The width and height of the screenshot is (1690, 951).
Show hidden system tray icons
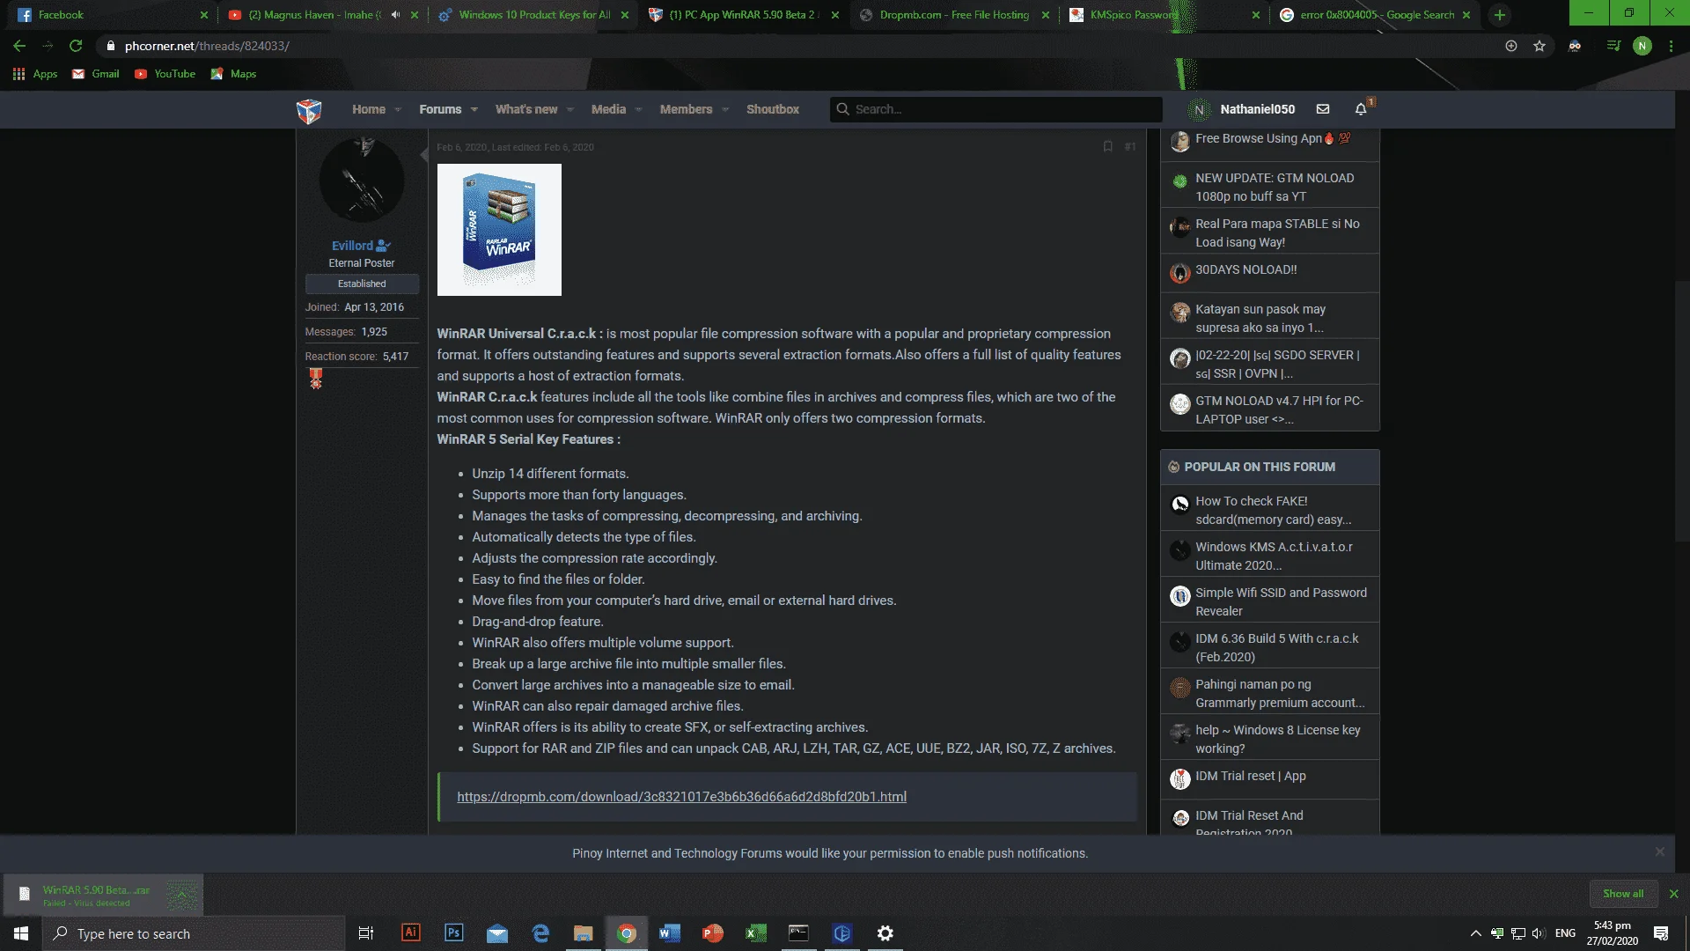[x=1475, y=933]
